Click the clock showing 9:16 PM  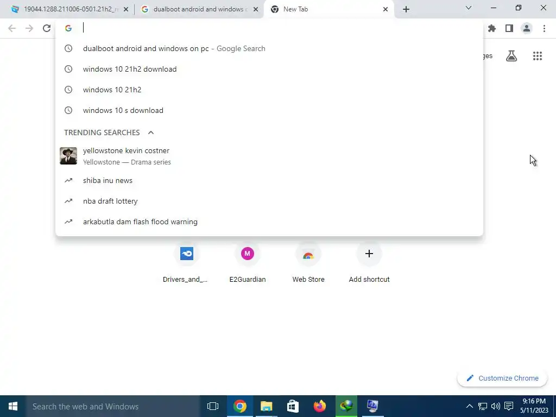point(534,401)
